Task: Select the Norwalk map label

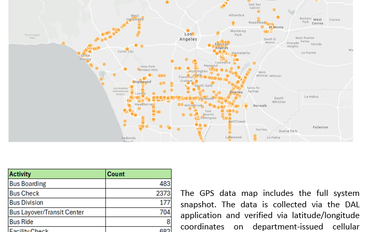Action: click(260, 105)
